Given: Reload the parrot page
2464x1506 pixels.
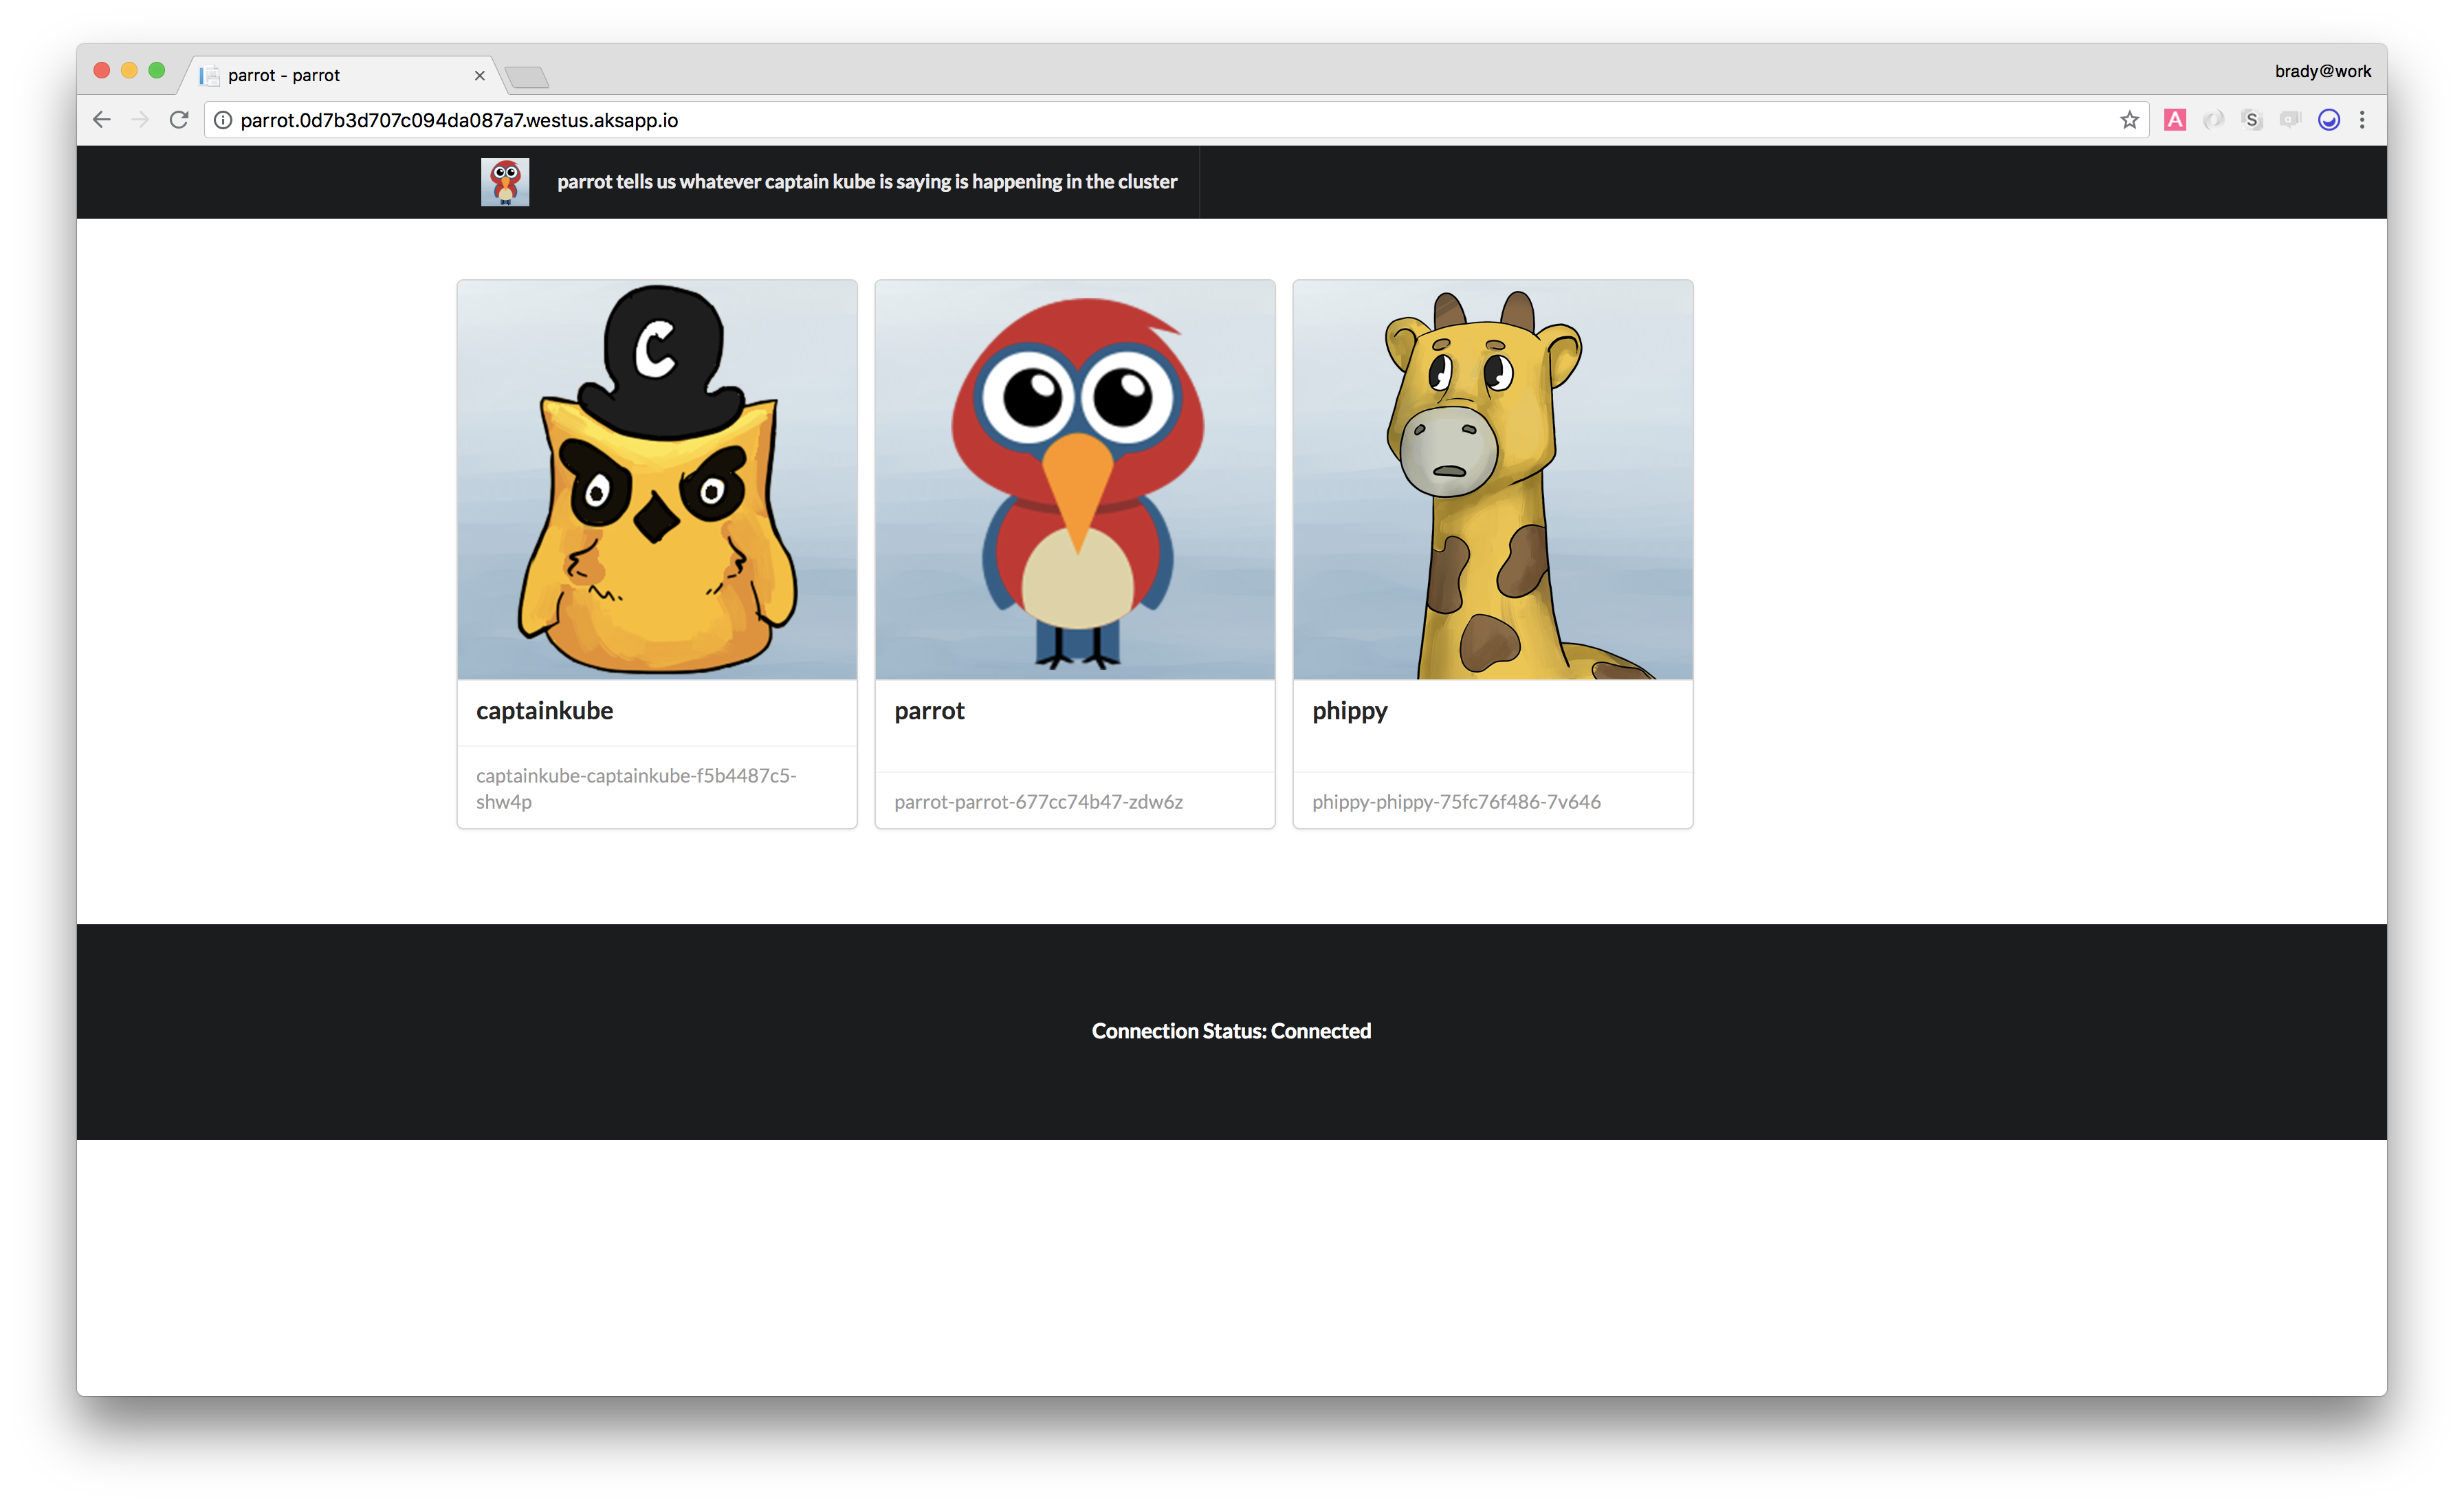Looking at the screenshot, I should pyautogui.click(x=179, y=120).
